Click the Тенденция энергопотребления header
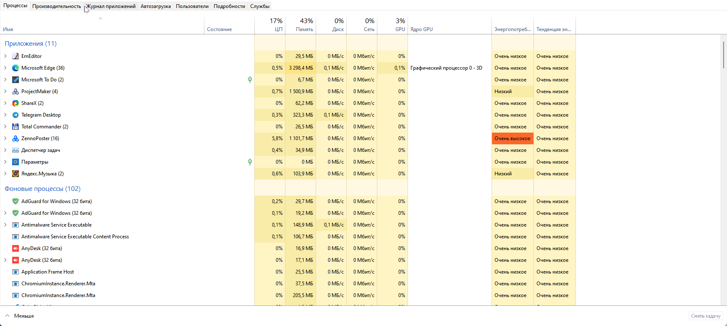Screen dimensions: 727x326 click(x=554, y=25)
